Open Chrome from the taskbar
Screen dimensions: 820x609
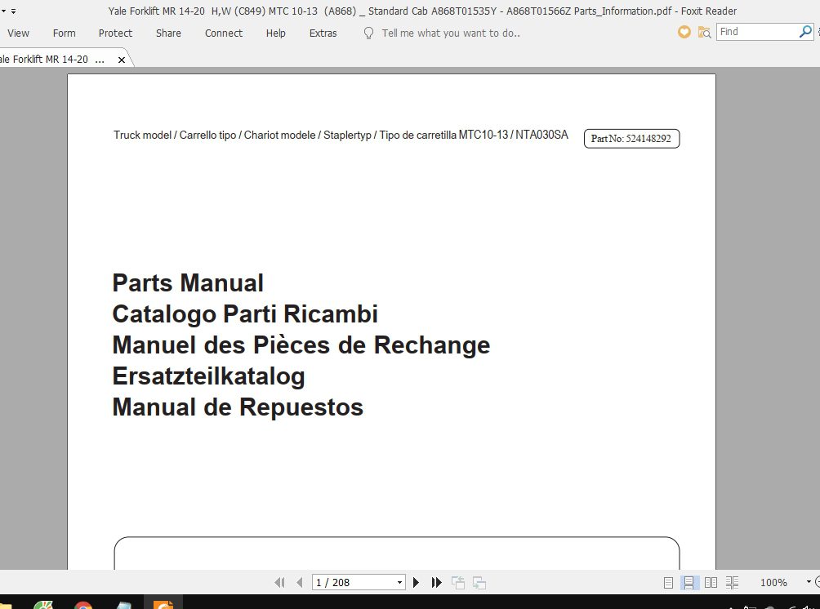click(83, 606)
